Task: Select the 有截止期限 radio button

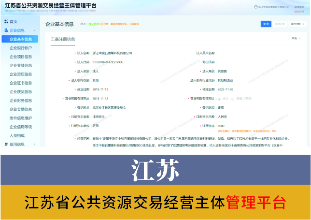Action: 233,99
